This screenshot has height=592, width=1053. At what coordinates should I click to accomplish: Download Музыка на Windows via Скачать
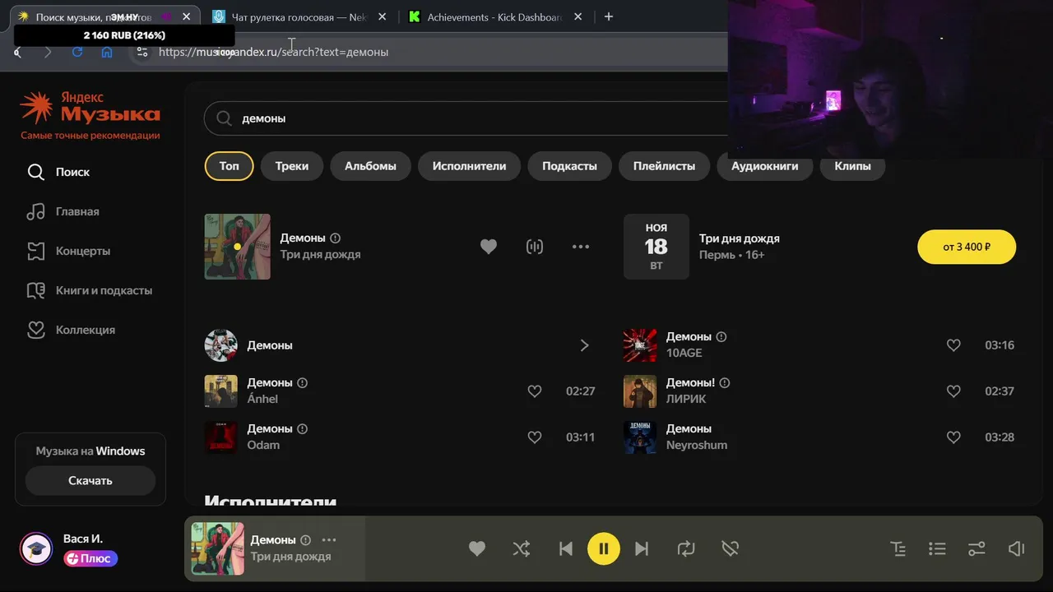pos(90,481)
